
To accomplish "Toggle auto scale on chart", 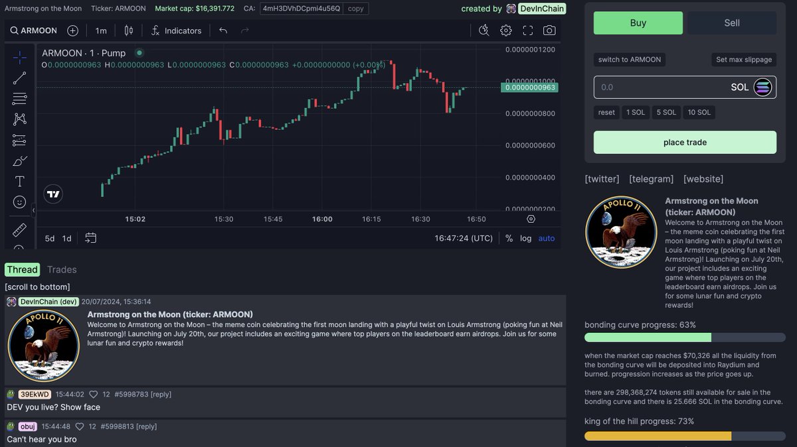I will 547,238.
